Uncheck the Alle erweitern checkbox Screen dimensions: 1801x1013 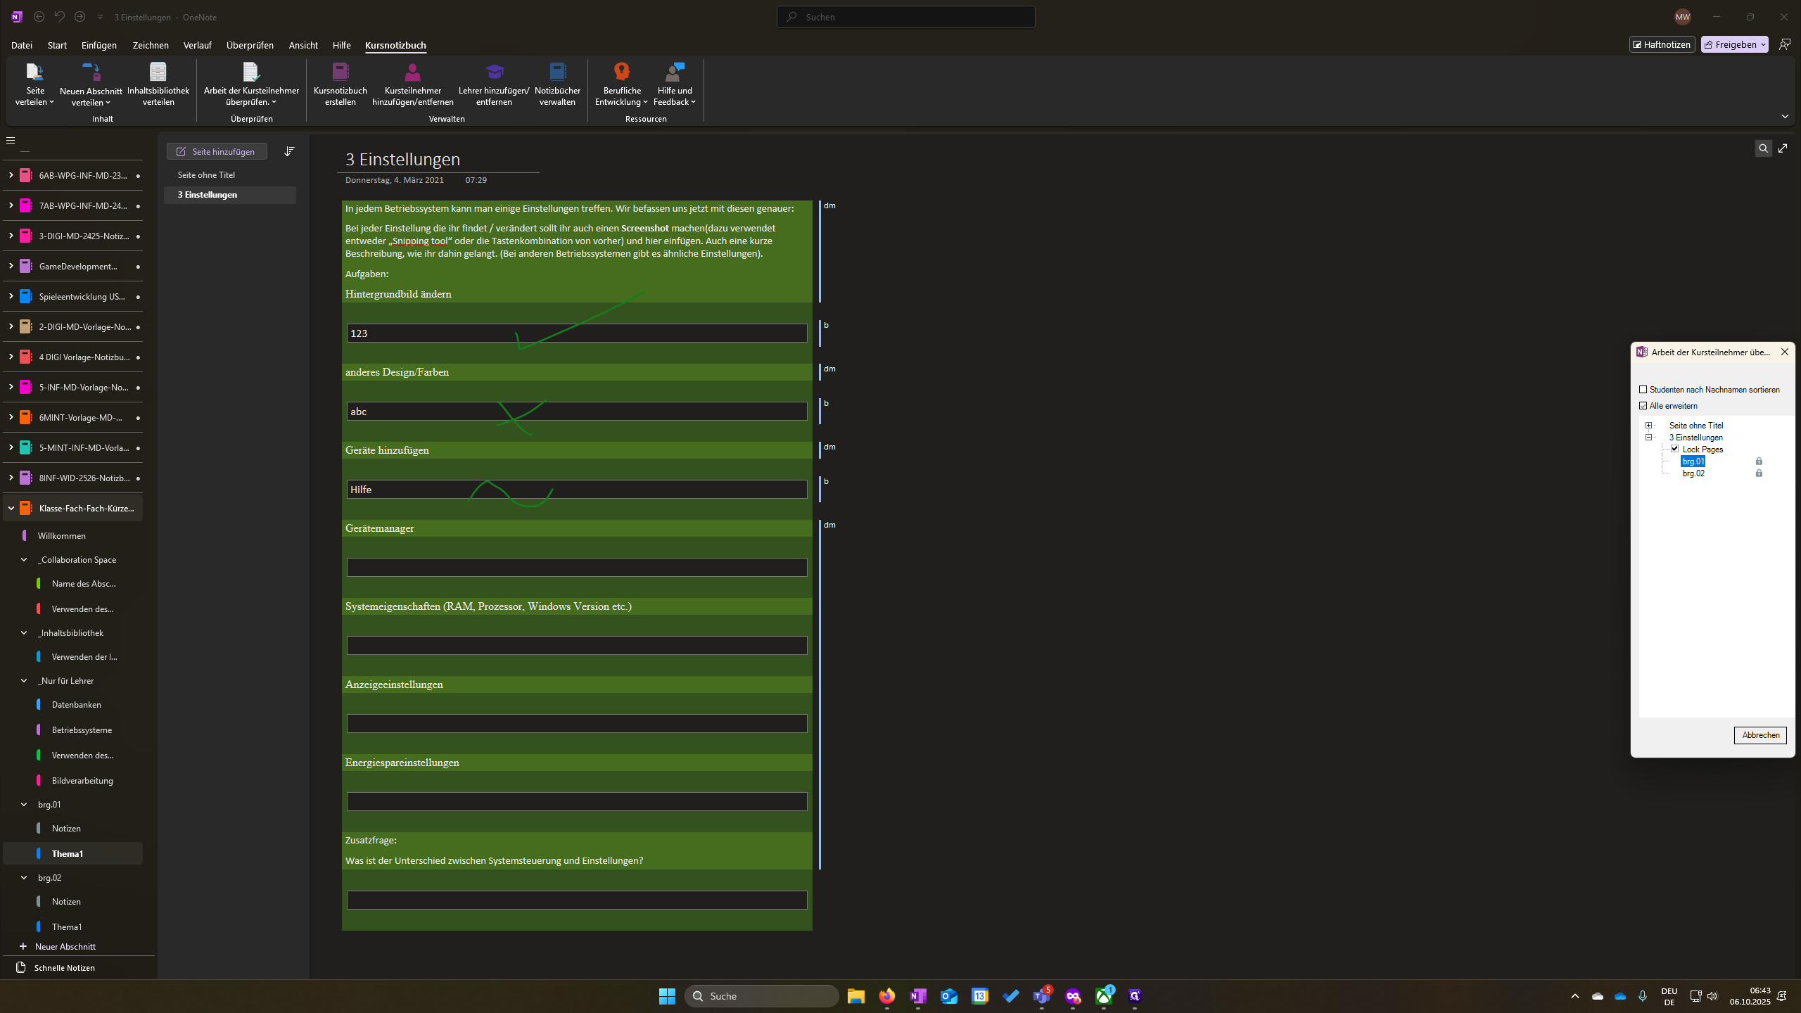pyautogui.click(x=1643, y=406)
